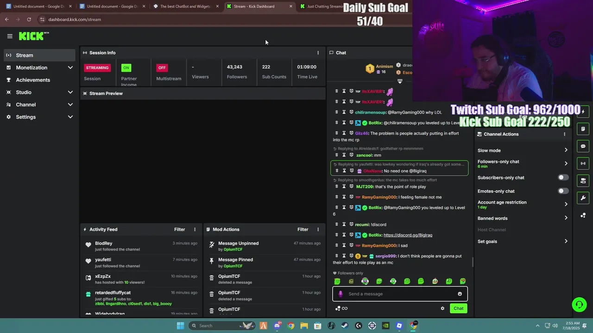Open Set goals arrow
The width and height of the screenshot is (593, 333).
click(566, 241)
